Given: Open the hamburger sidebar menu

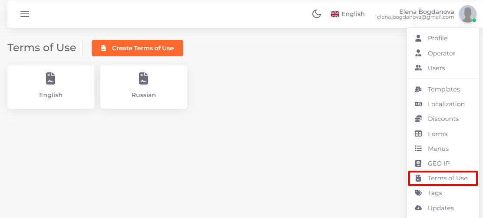Looking at the screenshot, I should tap(25, 14).
